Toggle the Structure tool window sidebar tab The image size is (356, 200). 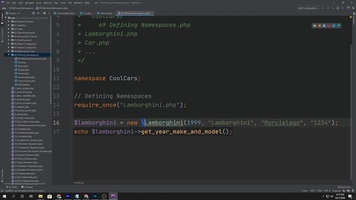[x=2, y=35]
